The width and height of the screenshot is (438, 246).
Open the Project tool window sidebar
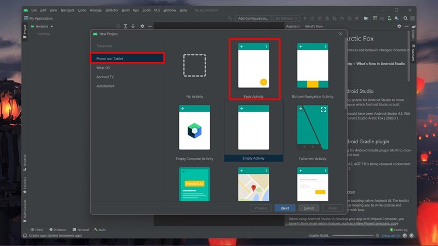(25, 32)
